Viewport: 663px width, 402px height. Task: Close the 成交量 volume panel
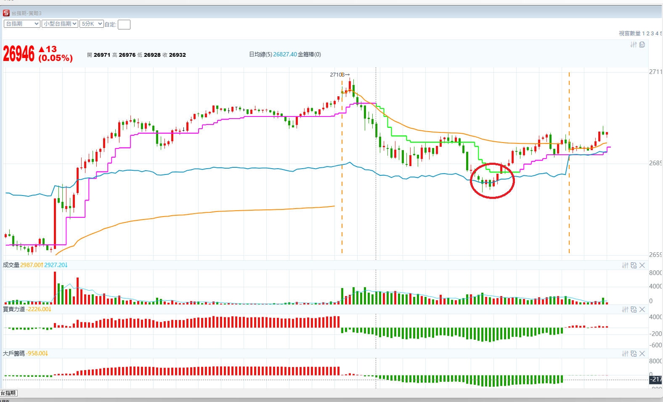[x=642, y=265]
